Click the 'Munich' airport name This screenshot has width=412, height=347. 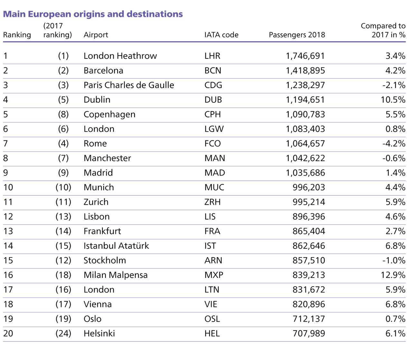point(99,187)
